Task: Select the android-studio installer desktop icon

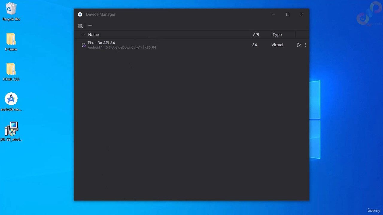Action: 11,102
